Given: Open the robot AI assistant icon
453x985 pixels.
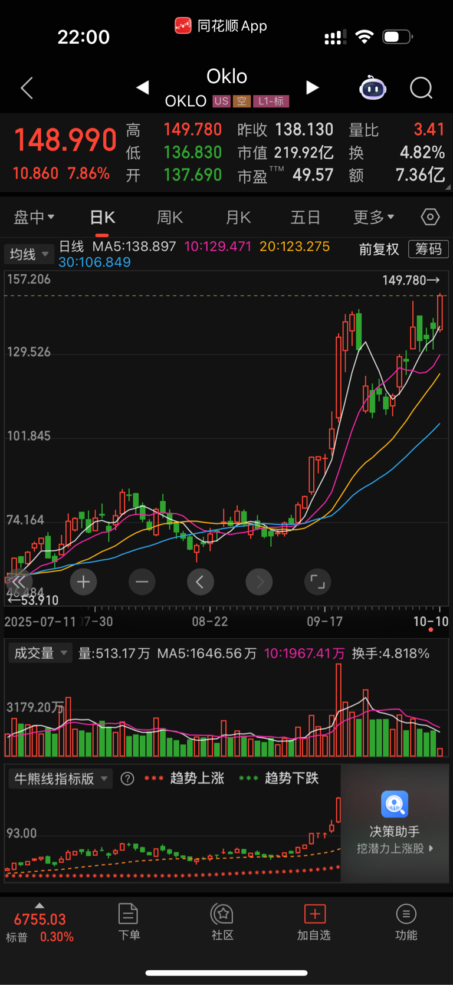Looking at the screenshot, I should pos(373,88).
